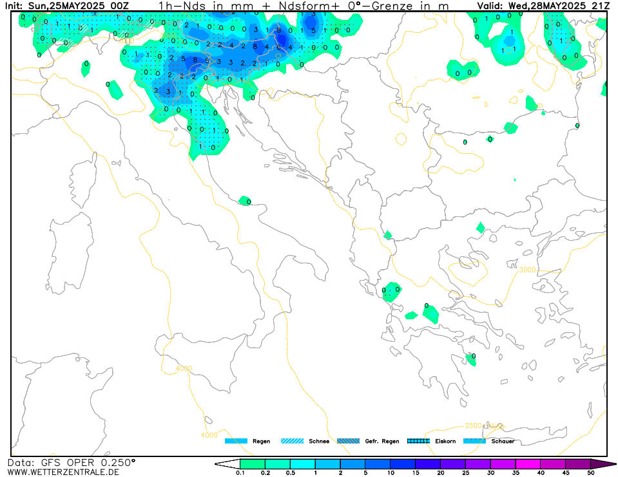This screenshot has width=618, height=477.
Task: Pick the 45–50 color scale segment
Action: (x=578, y=464)
